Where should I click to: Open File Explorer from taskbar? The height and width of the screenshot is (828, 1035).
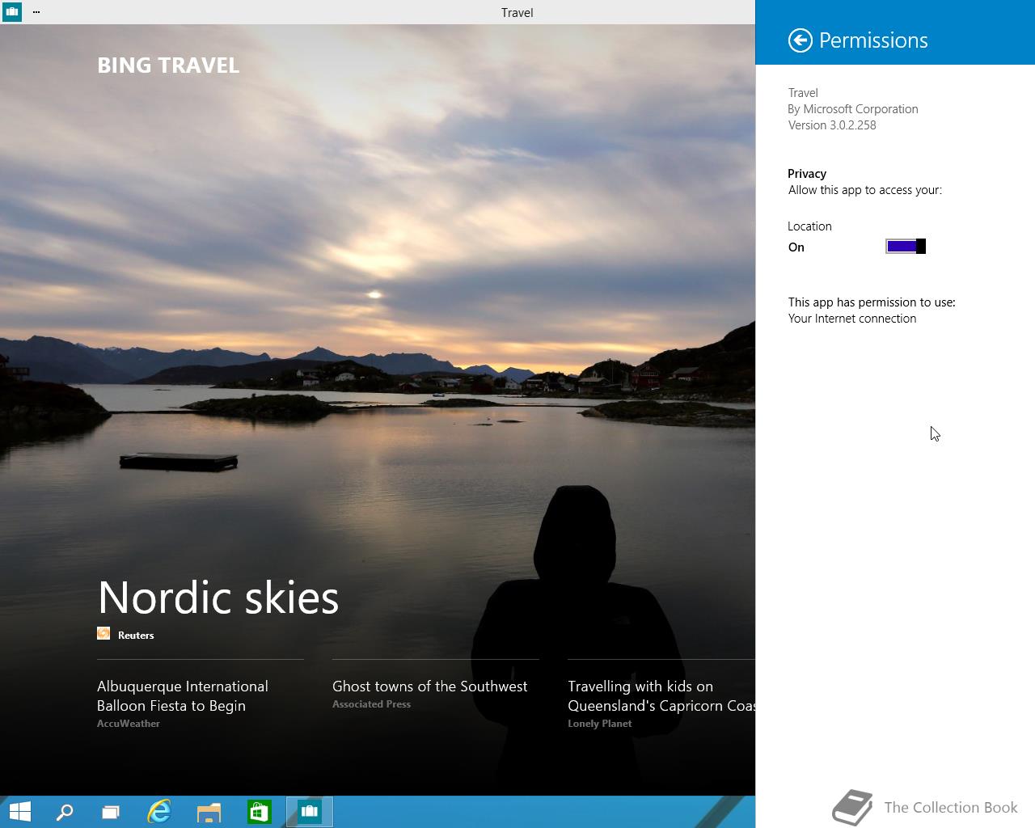point(209,811)
